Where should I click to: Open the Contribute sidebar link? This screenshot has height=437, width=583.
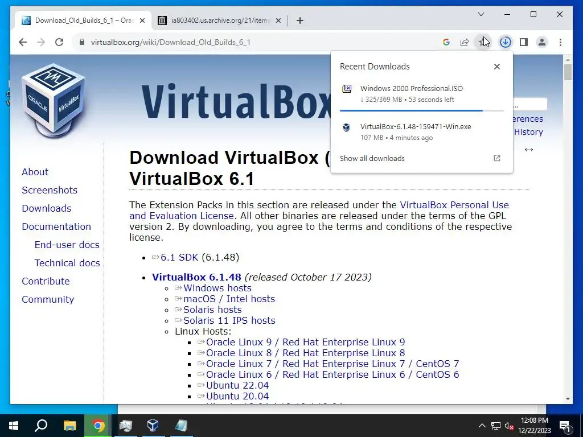pyautogui.click(x=46, y=281)
